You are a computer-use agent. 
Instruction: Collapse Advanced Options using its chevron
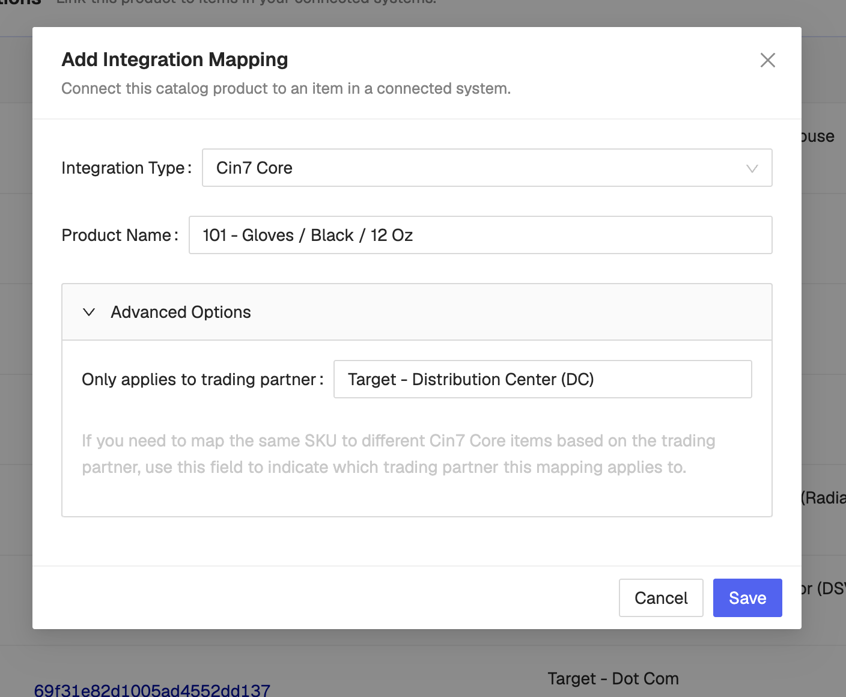[89, 312]
